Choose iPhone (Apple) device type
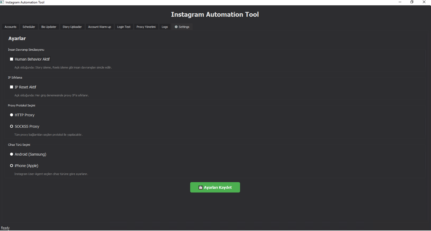The width and height of the screenshot is (431, 231). tap(12, 166)
